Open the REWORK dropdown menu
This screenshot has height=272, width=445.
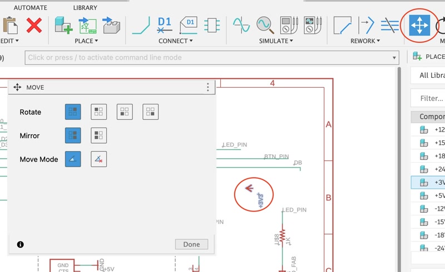coord(365,41)
